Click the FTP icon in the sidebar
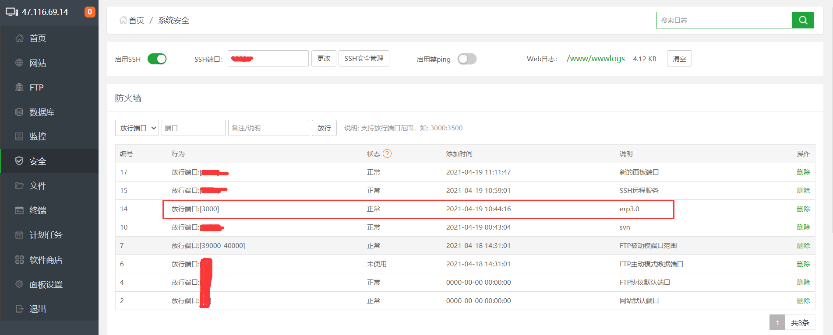Image resolution: width=833 pixels, height=335 pixels. click(19, 87)
